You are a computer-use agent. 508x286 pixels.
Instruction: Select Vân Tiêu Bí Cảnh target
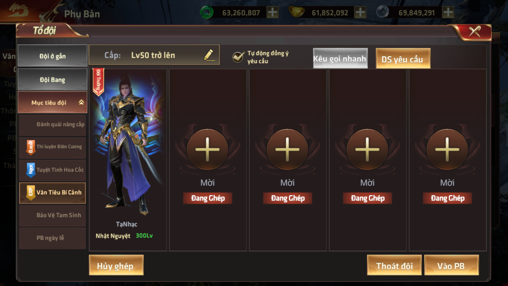[x=52, y=193]
